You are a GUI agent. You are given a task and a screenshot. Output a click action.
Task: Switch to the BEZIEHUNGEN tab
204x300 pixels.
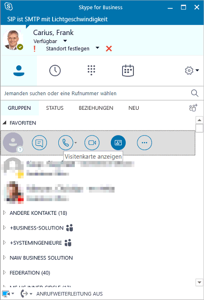pos(96,108)
